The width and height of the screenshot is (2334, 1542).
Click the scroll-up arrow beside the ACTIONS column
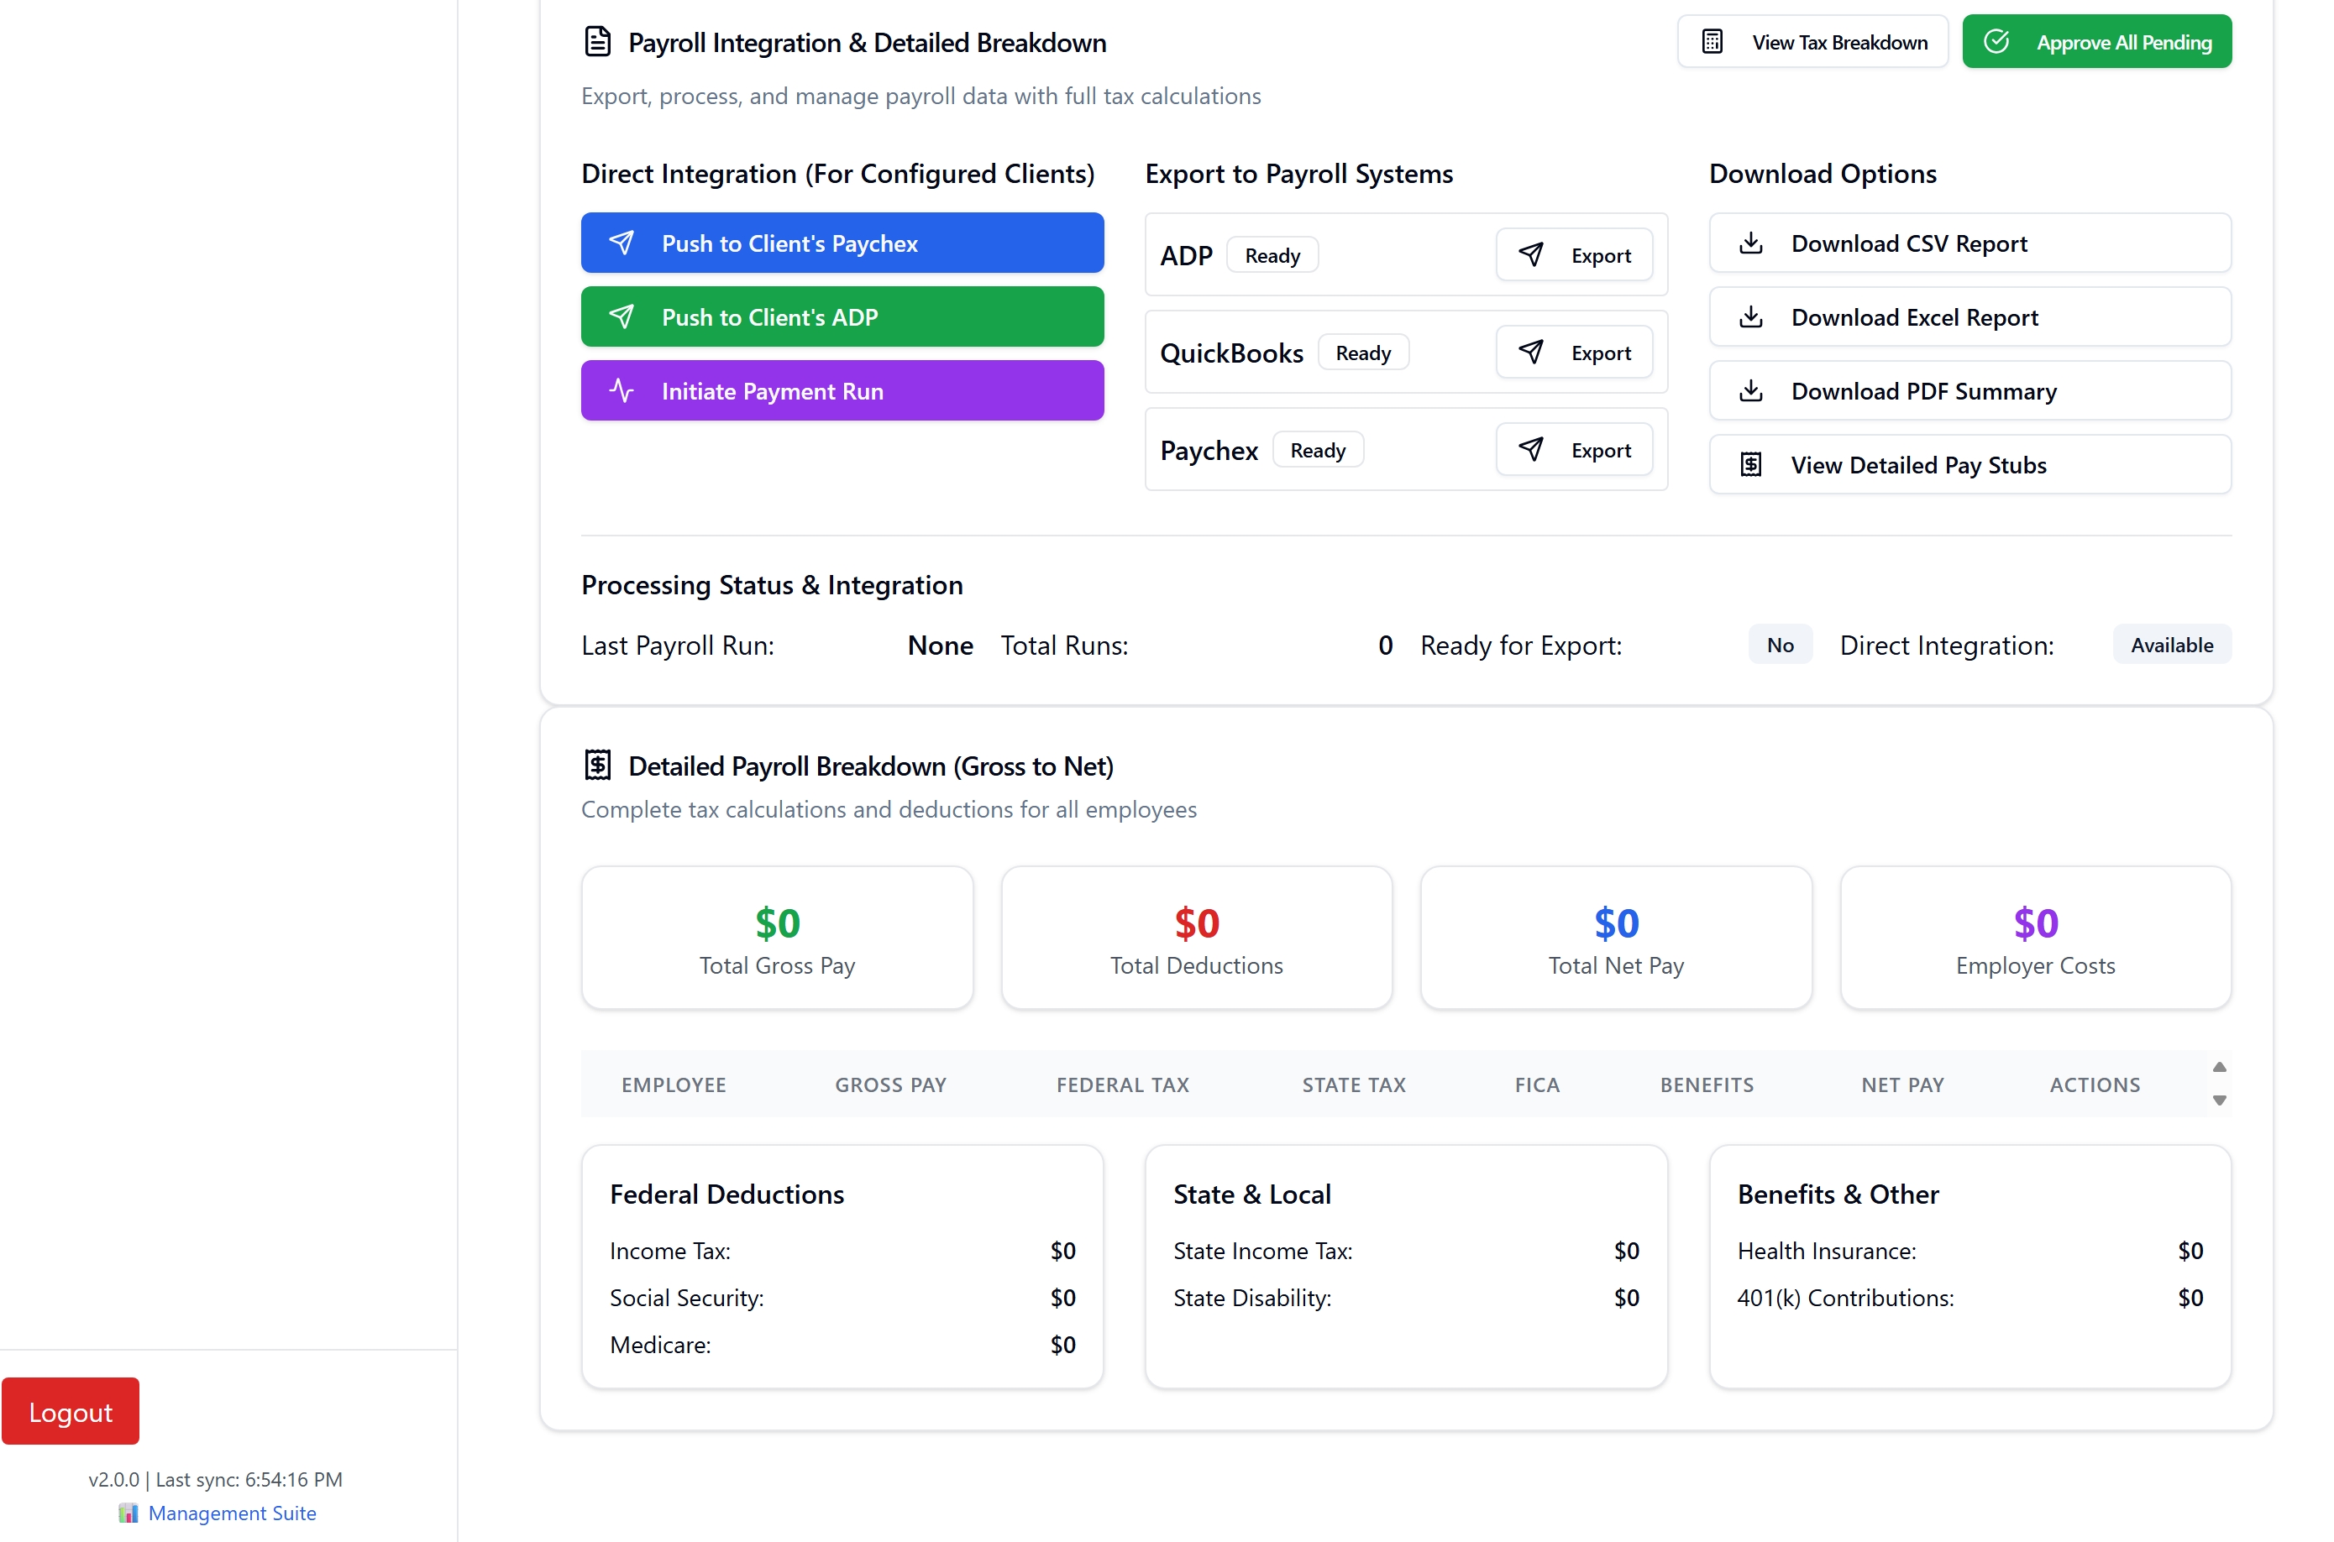pos(2219,1066)
